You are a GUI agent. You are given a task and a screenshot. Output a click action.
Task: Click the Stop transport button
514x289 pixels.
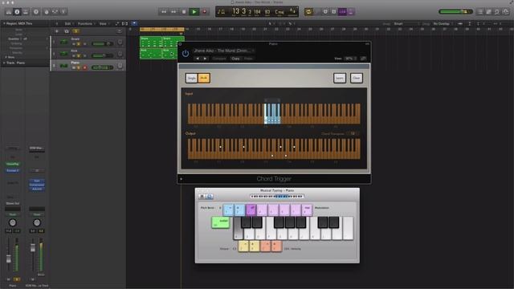pyautogui.click(x=184, y=12)
